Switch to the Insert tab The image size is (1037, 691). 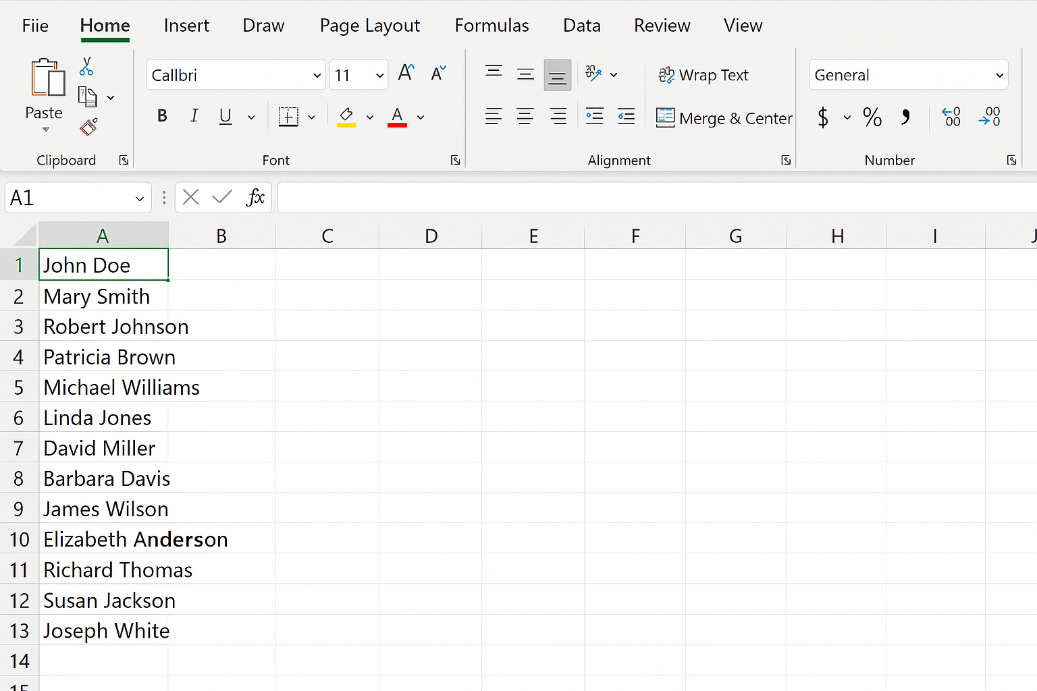(x=186, y=26)
